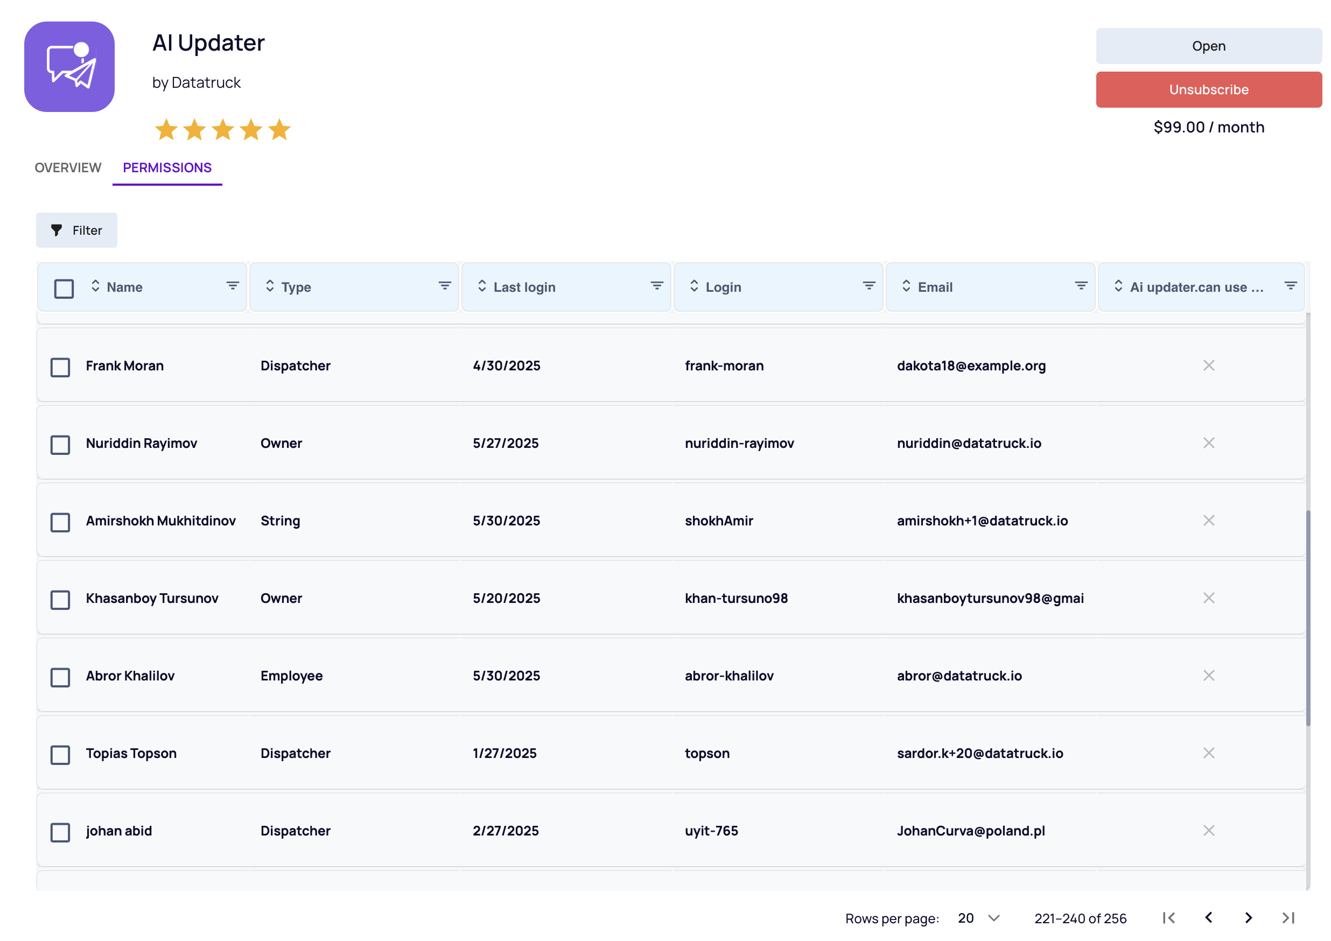
Task: Click the X permission mark for johan abid
Action: click(x=1209, y=831)
